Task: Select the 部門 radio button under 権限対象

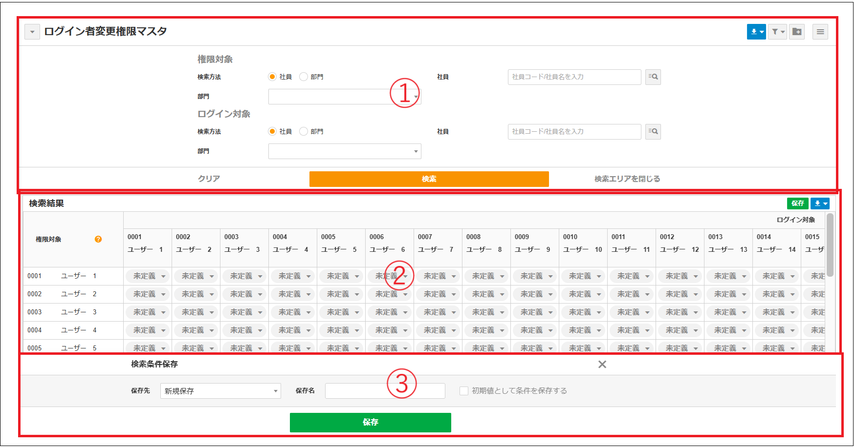Action: pos(304,76)
